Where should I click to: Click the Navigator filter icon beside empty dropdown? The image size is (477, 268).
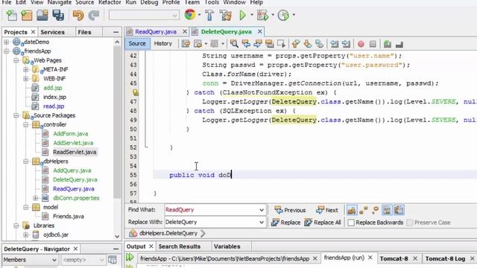click(x=113, y=260)
